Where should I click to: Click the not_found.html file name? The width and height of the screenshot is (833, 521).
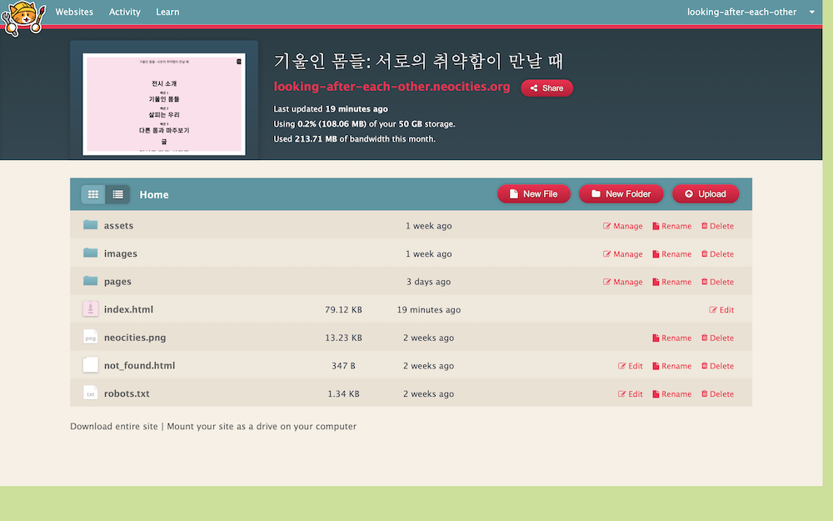139,366
